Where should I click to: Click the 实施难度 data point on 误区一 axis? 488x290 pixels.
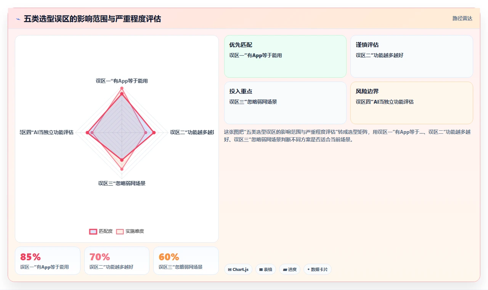pyautogui.click(x=122, y=88)
